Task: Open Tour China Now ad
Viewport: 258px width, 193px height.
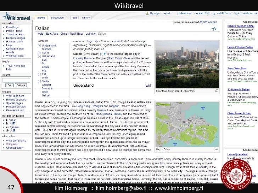Action: (x=237, y=69)
